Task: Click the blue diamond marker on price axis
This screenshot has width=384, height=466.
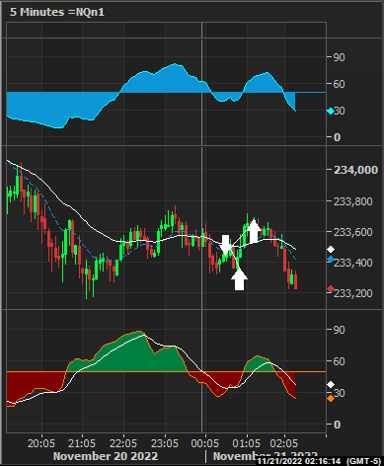Action: tap(331, 260)
